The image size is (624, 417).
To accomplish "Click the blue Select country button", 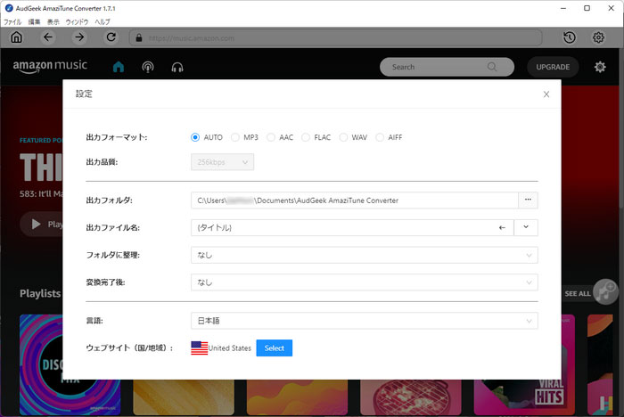I will coord(275,347).
